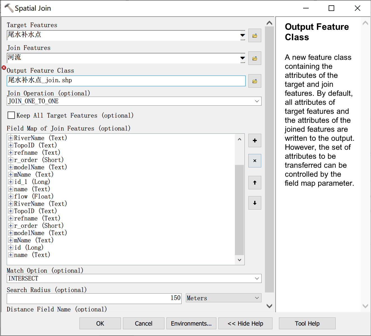Click field map scrollbar up arrow
Screen dimensions: 371x336
[x=239, y=139]
